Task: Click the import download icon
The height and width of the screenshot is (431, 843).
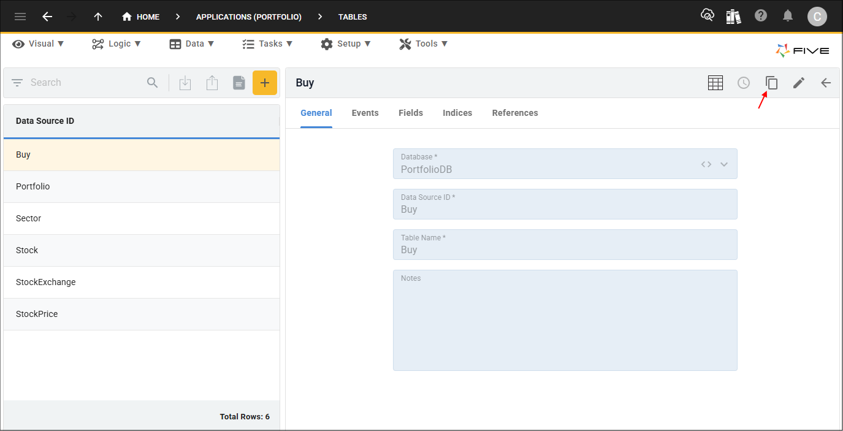Action: [185, 83]
